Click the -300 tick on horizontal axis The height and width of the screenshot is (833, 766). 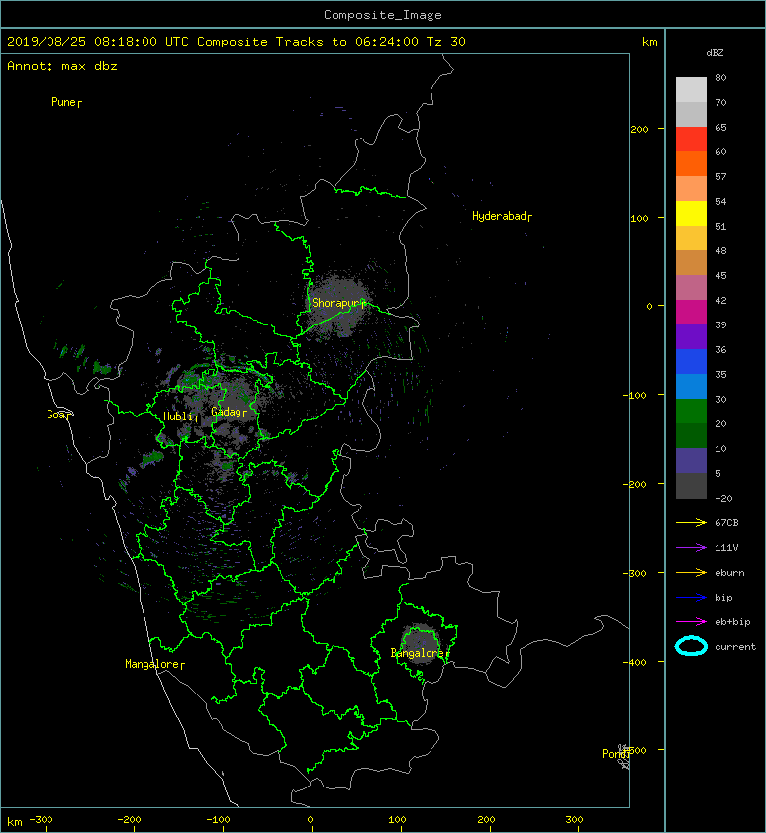(x=41, y=819)
